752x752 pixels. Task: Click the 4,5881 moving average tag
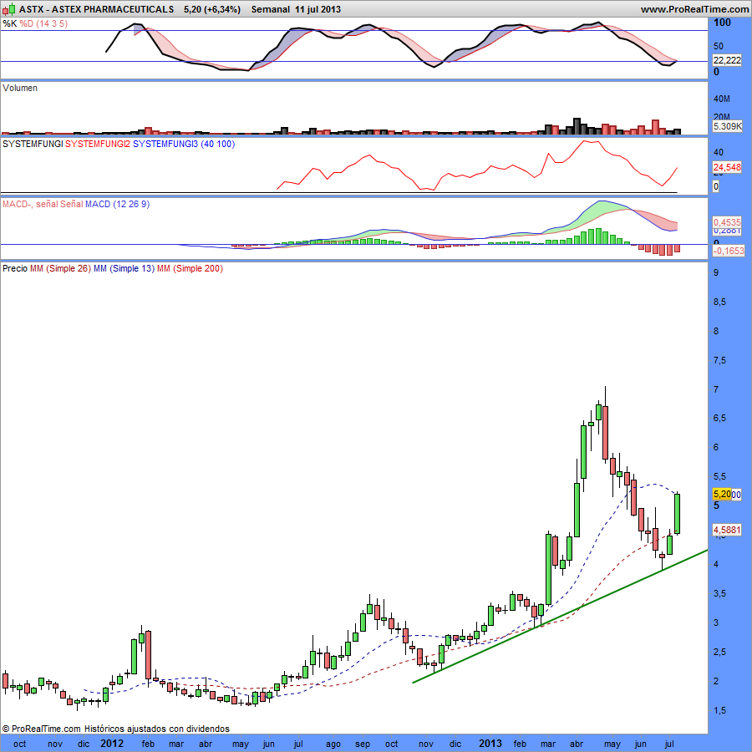pyautogui.click(x=727, y=530)
